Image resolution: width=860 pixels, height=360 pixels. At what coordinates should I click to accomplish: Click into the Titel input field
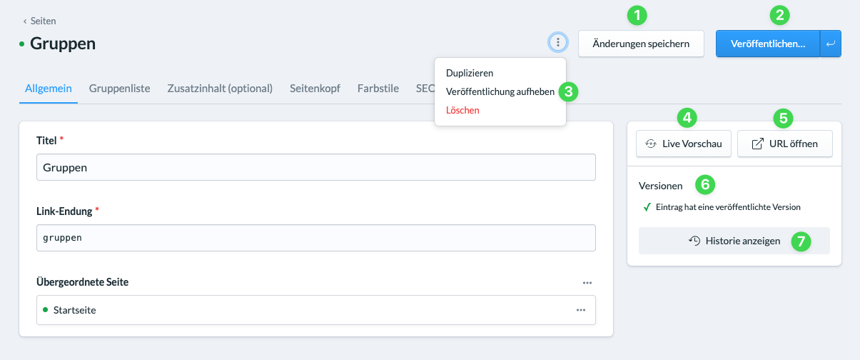click(x=315, y=167)
